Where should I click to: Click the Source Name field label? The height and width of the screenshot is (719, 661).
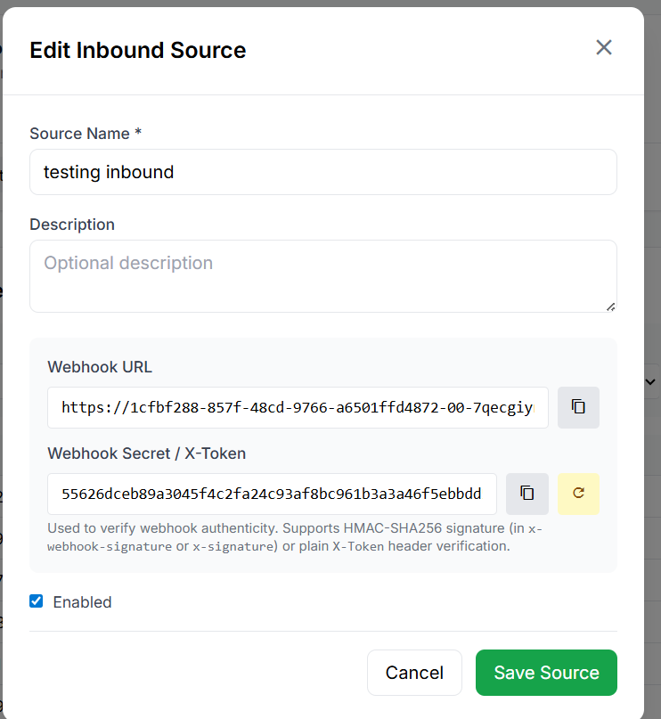pyautogui.click(x=86, y=134)
